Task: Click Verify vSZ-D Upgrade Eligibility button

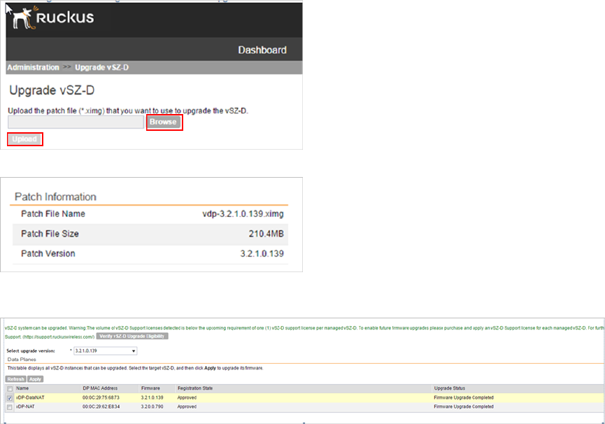Action: click(x=132, y=336)
